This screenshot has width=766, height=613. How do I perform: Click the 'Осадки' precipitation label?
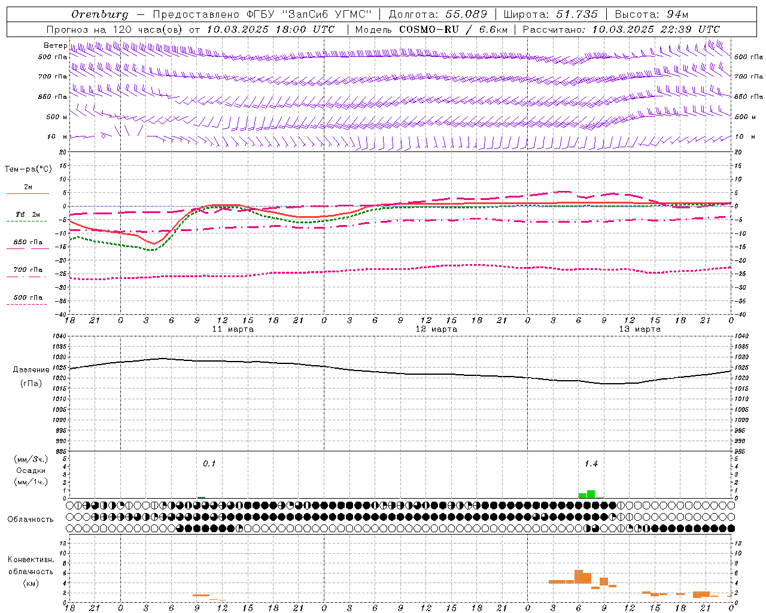click(x=31, y=470)
